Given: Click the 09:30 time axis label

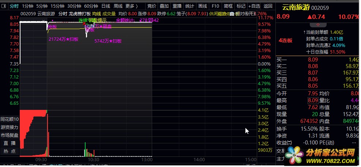Looking at the screenshot, I should (x=41, y=160).
